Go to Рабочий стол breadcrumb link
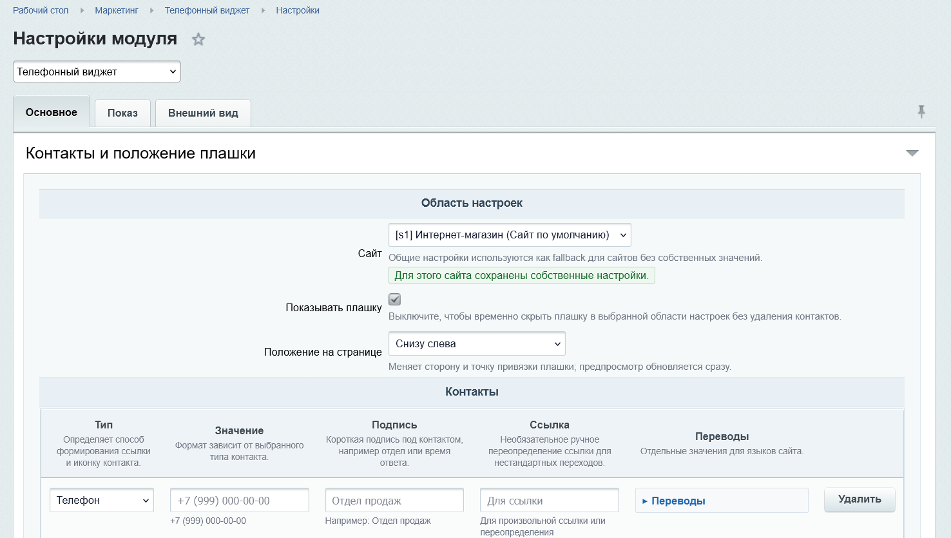 coord(41,10)
